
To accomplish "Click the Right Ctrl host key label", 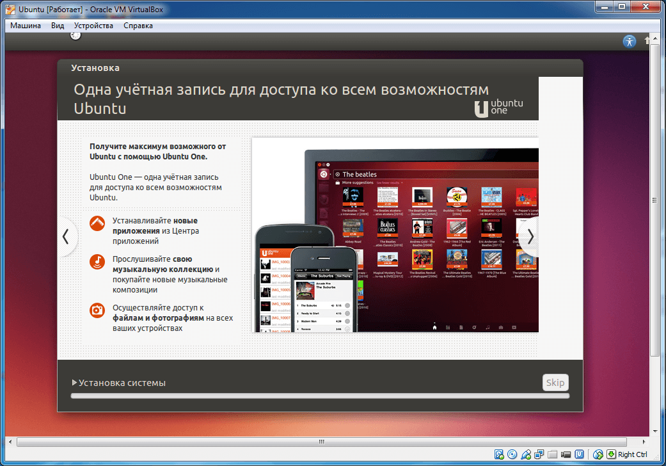I will click(x=633, y=454).
